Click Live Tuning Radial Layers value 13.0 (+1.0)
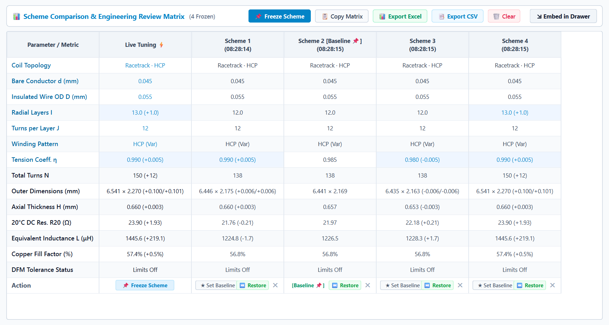 [x=145, y=113]
